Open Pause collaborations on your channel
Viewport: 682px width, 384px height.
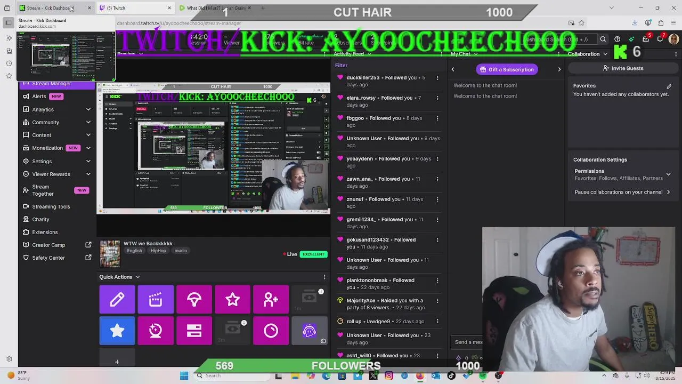(x=622, y=192)
